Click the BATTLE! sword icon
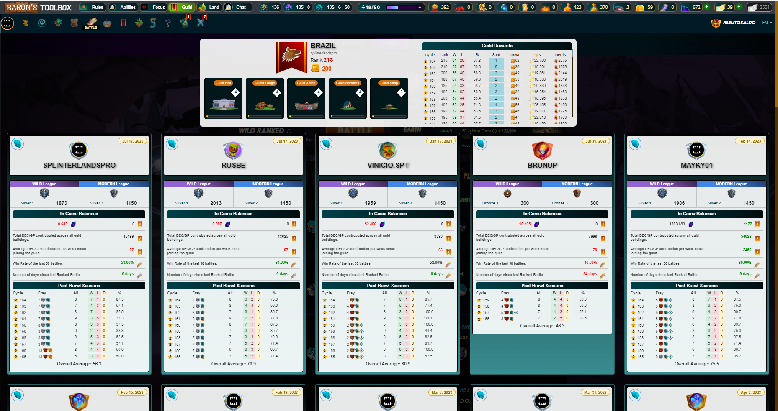Screen dimensions: 778x411 coord(91,23)
